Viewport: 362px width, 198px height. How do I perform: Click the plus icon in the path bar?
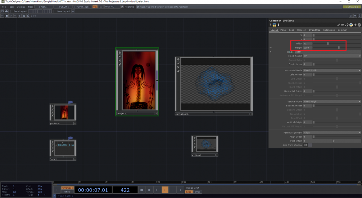20,16
